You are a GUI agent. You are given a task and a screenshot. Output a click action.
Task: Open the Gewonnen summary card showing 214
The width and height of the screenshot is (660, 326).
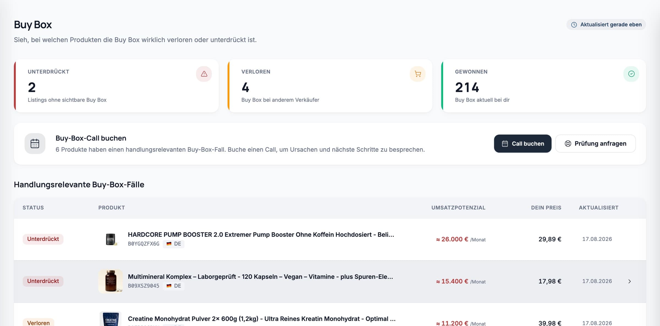[x=544, y=86]
